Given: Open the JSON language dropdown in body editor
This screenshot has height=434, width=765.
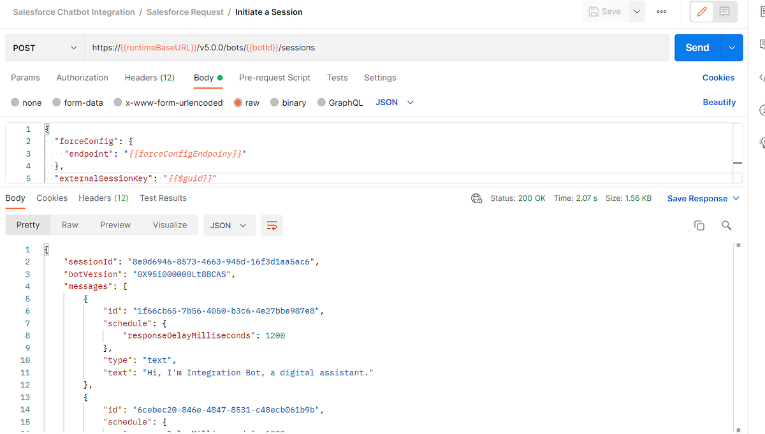Looking at the screenshot, I should (x=394, y=102).
